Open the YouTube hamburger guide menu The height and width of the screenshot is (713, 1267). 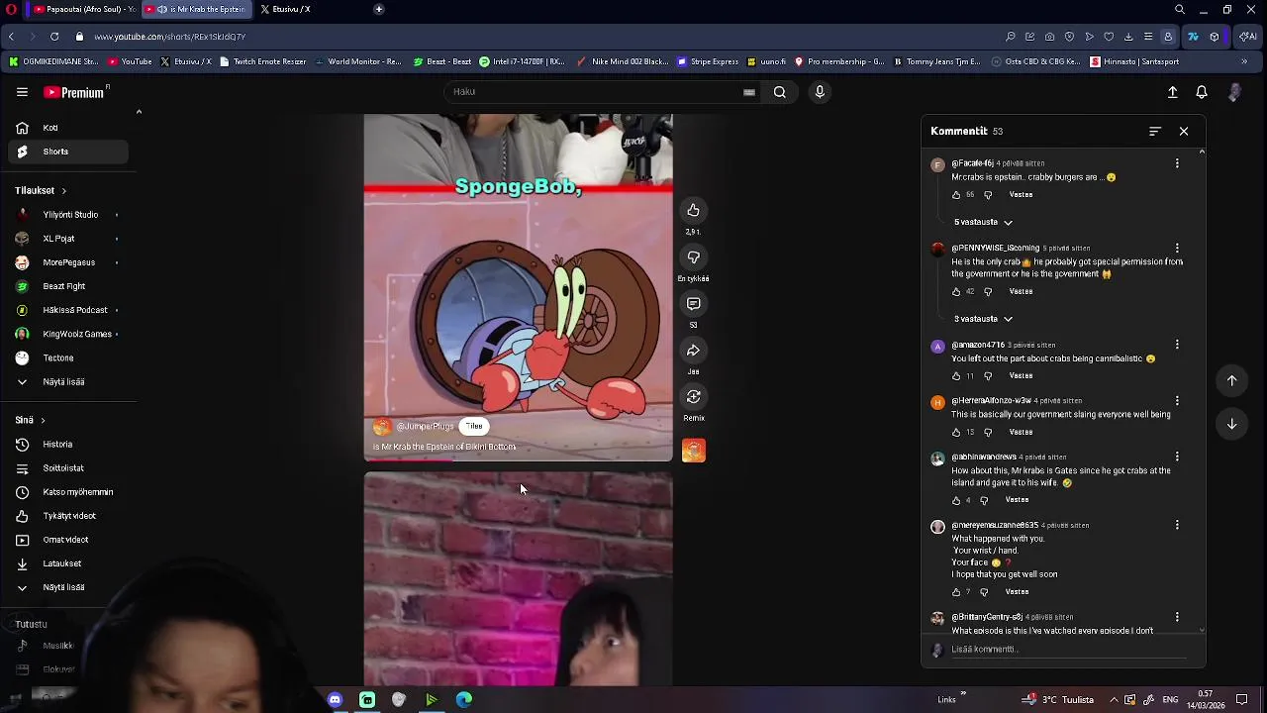pos(22,92)
